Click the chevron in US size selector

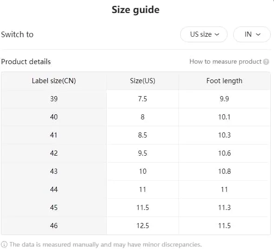pos(217,34)
